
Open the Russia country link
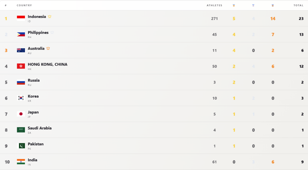pos(34,80)
